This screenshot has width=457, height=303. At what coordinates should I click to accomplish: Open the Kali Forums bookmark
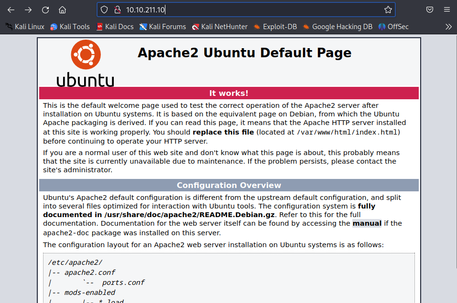pyautogui.click(x=163, y=27)
